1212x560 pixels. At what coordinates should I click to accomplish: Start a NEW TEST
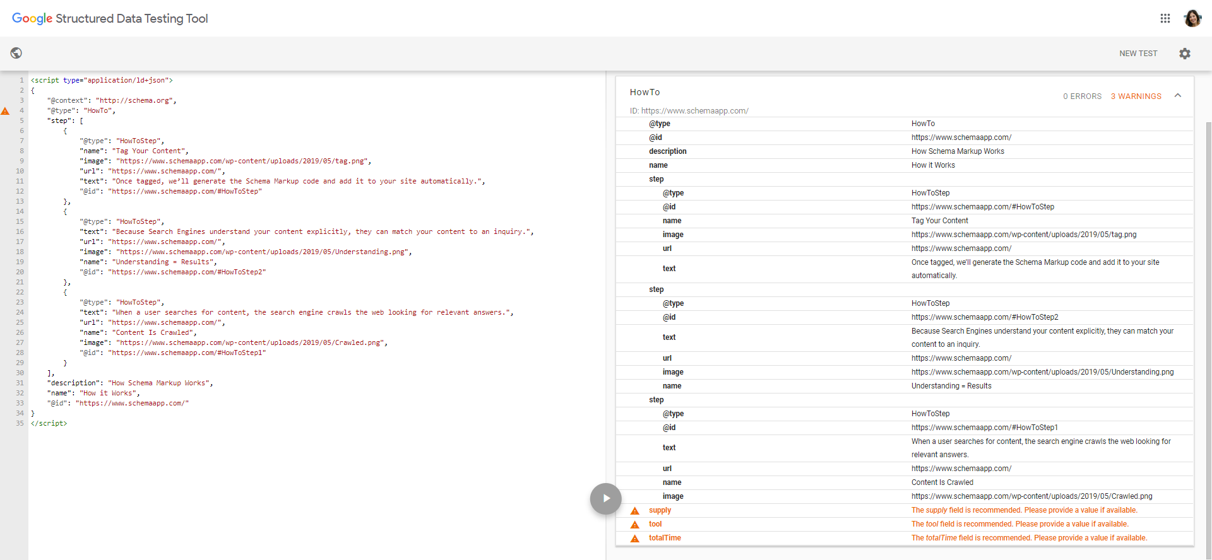[x=1138, y=54]
